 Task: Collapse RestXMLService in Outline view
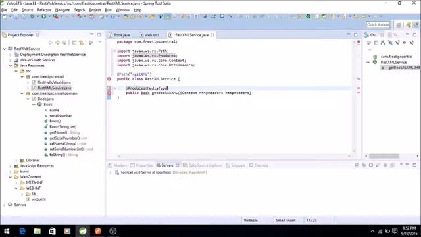pos(368,63)
